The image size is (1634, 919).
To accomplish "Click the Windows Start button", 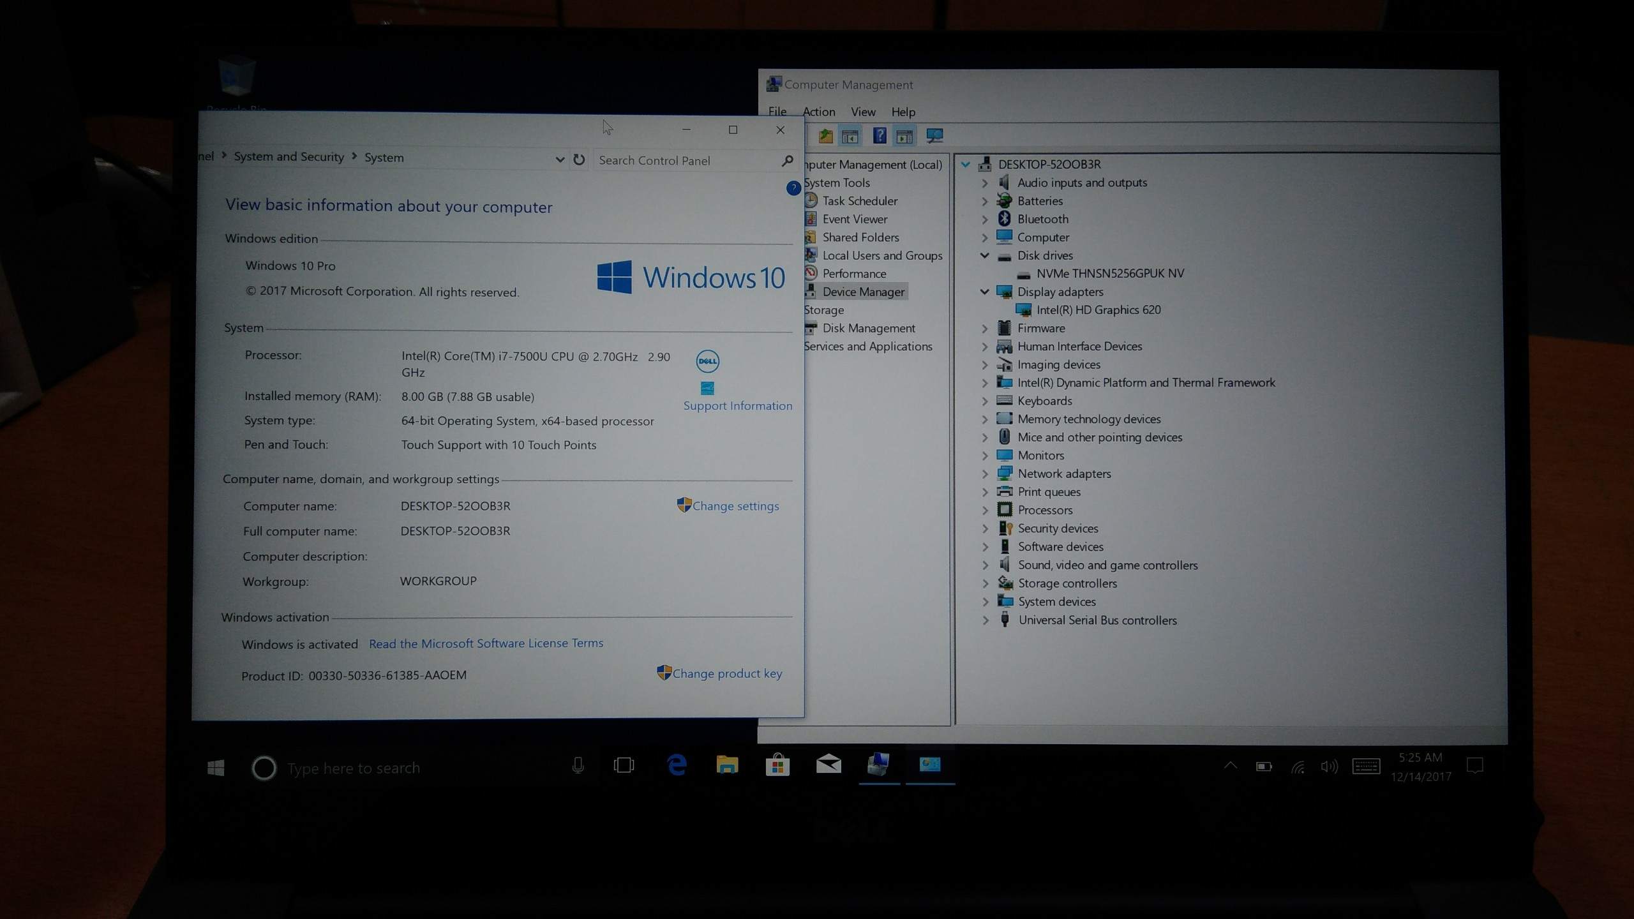I will coord(216,768).
